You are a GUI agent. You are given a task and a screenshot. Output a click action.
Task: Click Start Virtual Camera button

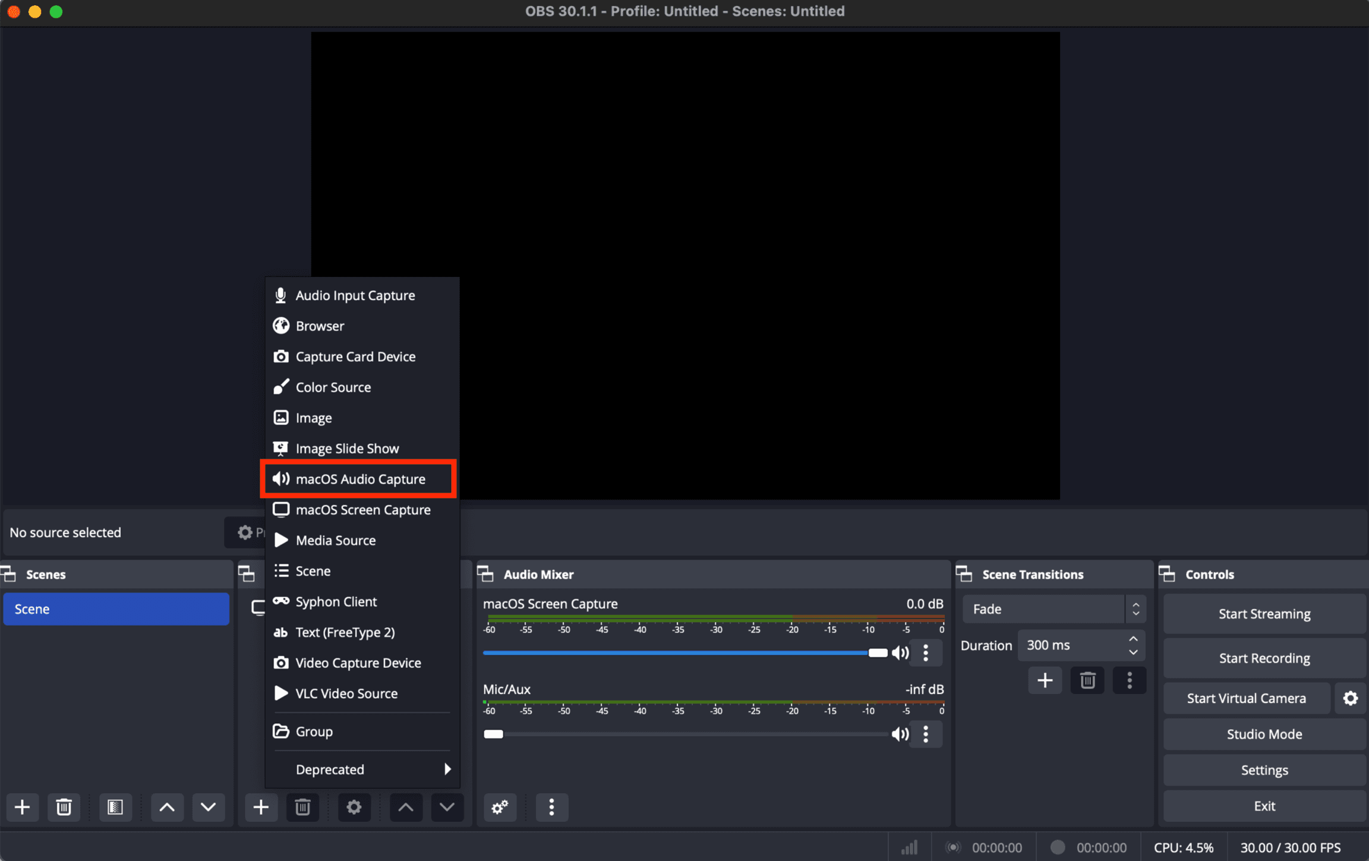pos(1247,698)
